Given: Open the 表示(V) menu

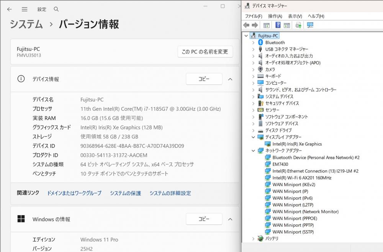Looking at the screenshot, I should (295, 16).
